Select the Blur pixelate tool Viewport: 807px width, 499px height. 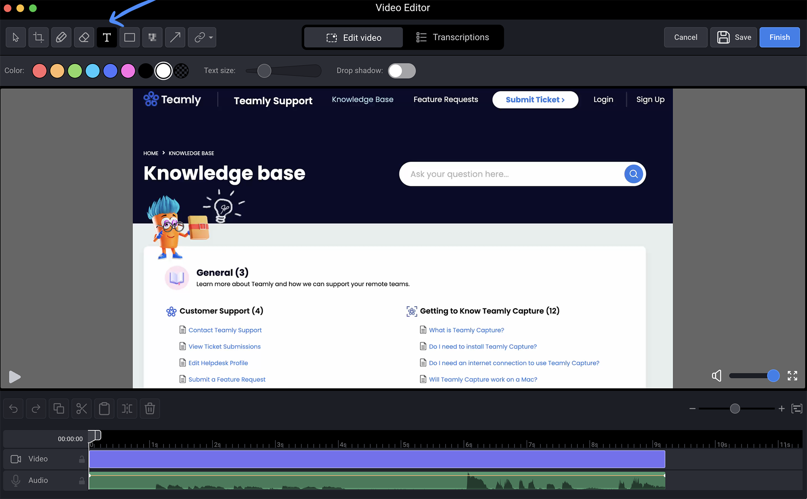point(152,37)
